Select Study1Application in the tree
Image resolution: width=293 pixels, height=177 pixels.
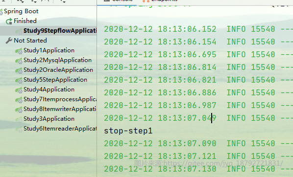point(49,50)
